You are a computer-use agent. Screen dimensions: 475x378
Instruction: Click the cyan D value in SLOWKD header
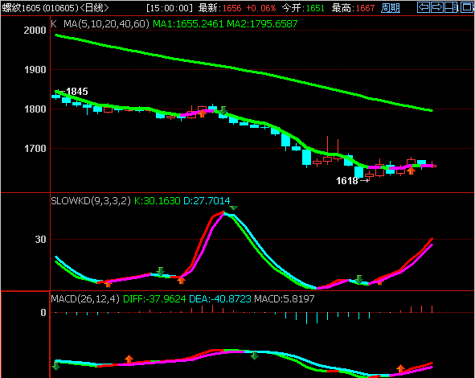click(x=207, y=201)
